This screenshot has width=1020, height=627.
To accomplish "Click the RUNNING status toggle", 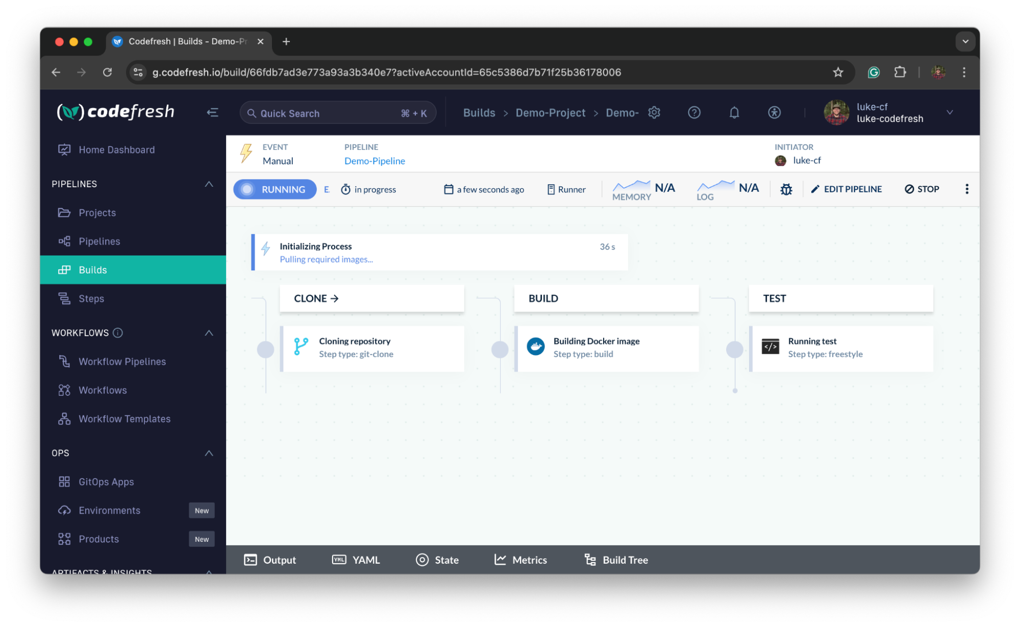I will click(x=275, y=189).
